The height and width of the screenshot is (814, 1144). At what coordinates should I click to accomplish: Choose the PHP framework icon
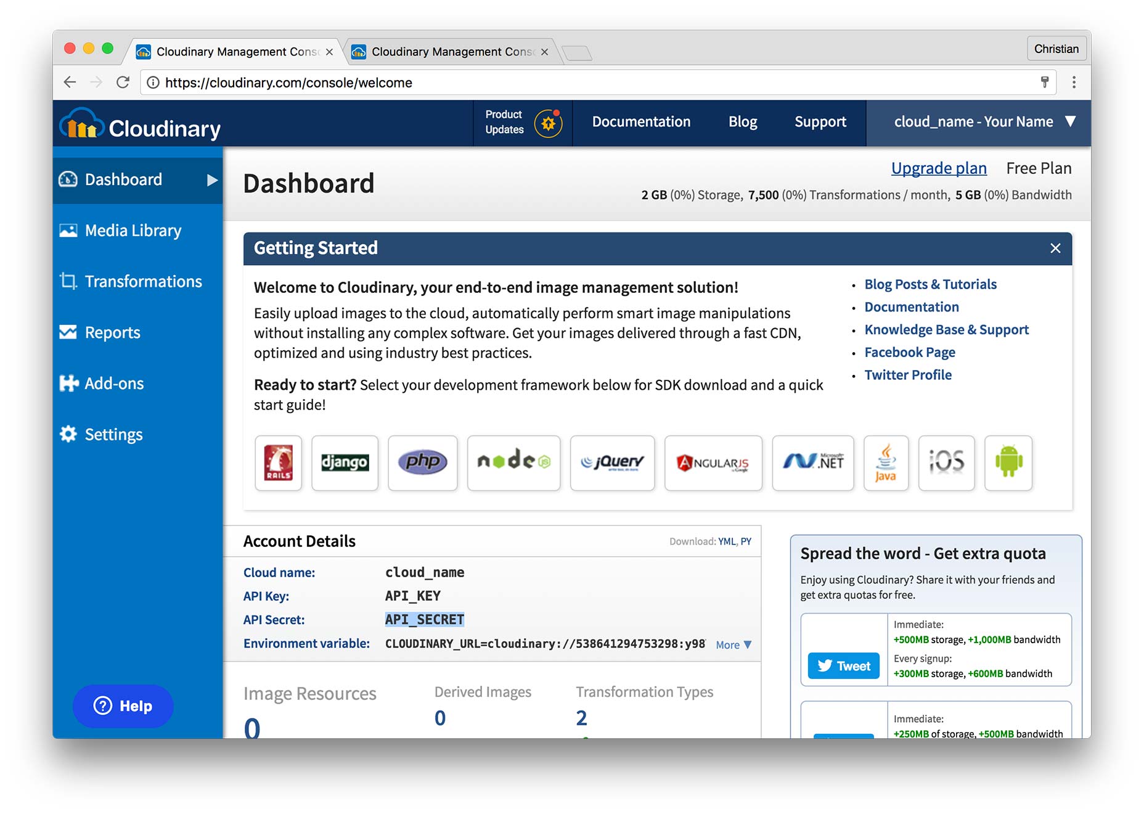coord(423,462)
